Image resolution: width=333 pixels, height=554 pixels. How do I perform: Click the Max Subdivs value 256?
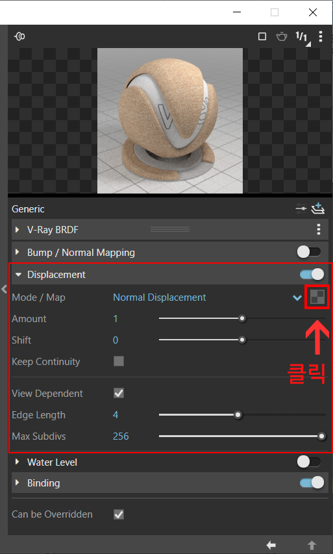point(121,436)
